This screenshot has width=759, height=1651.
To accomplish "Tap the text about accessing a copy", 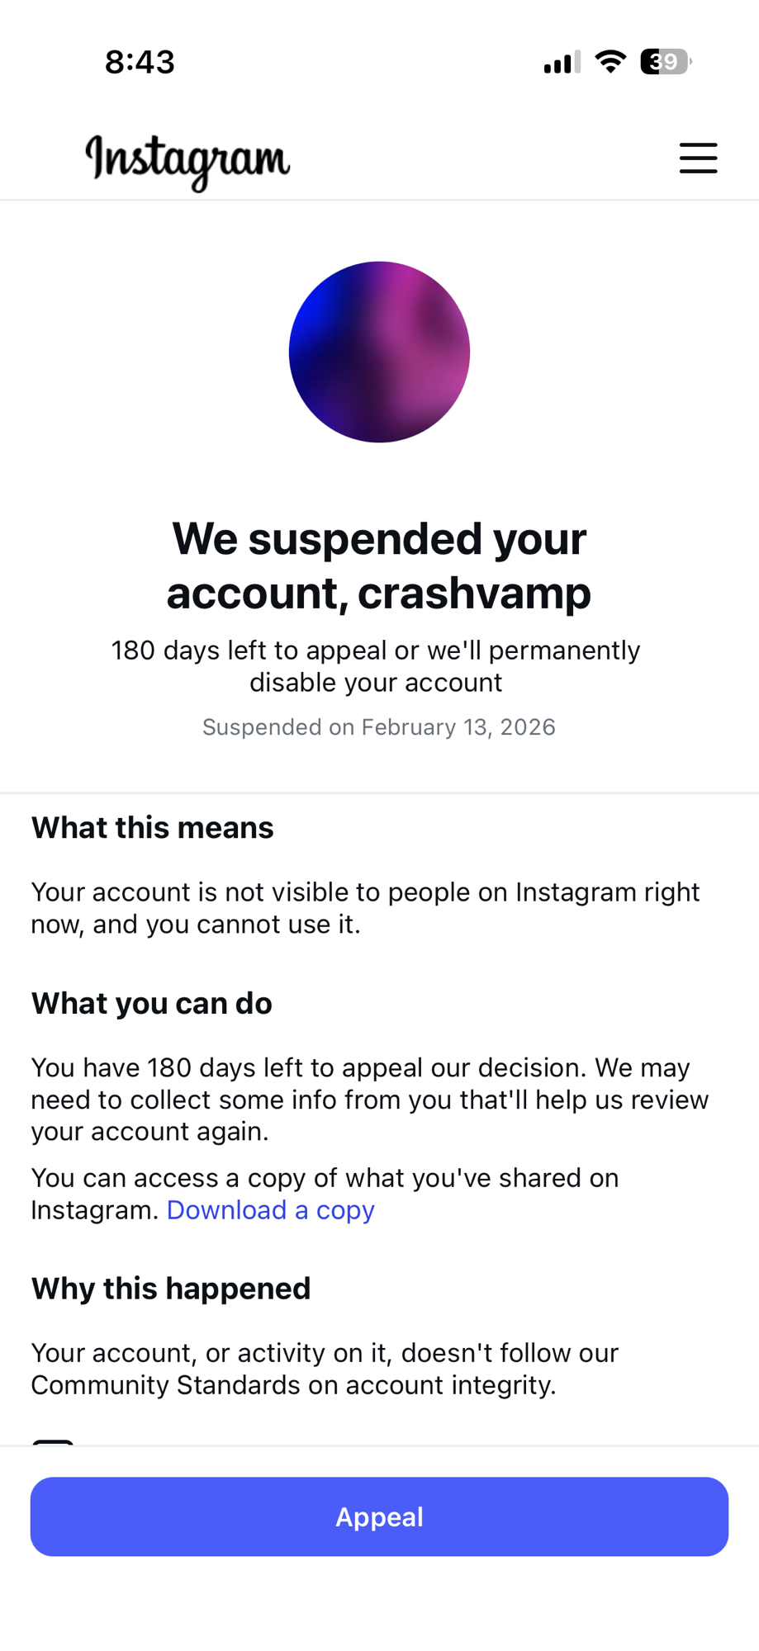I will 325,1179.
